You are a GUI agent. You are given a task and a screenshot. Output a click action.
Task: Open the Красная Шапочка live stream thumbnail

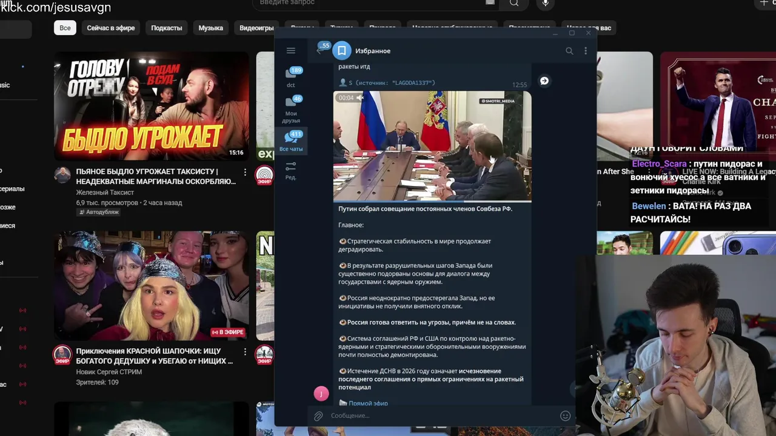tap(152, 285)
